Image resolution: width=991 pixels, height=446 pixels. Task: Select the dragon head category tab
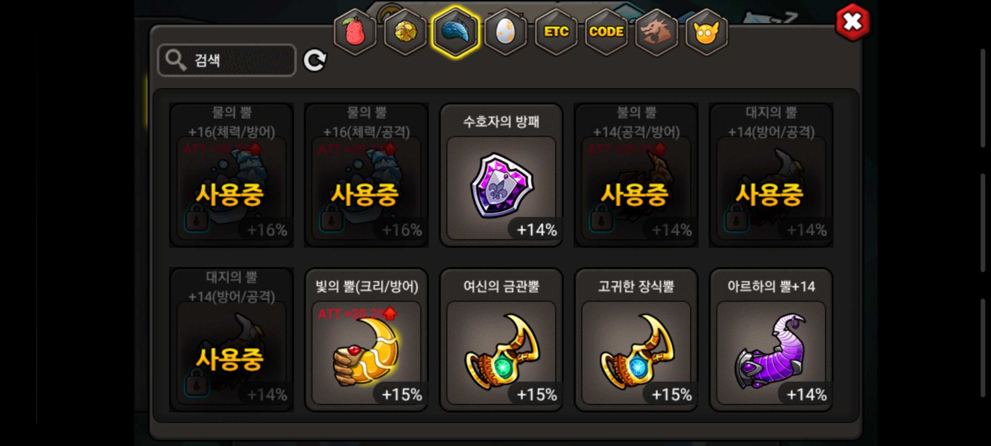click(x=656, y=32)
